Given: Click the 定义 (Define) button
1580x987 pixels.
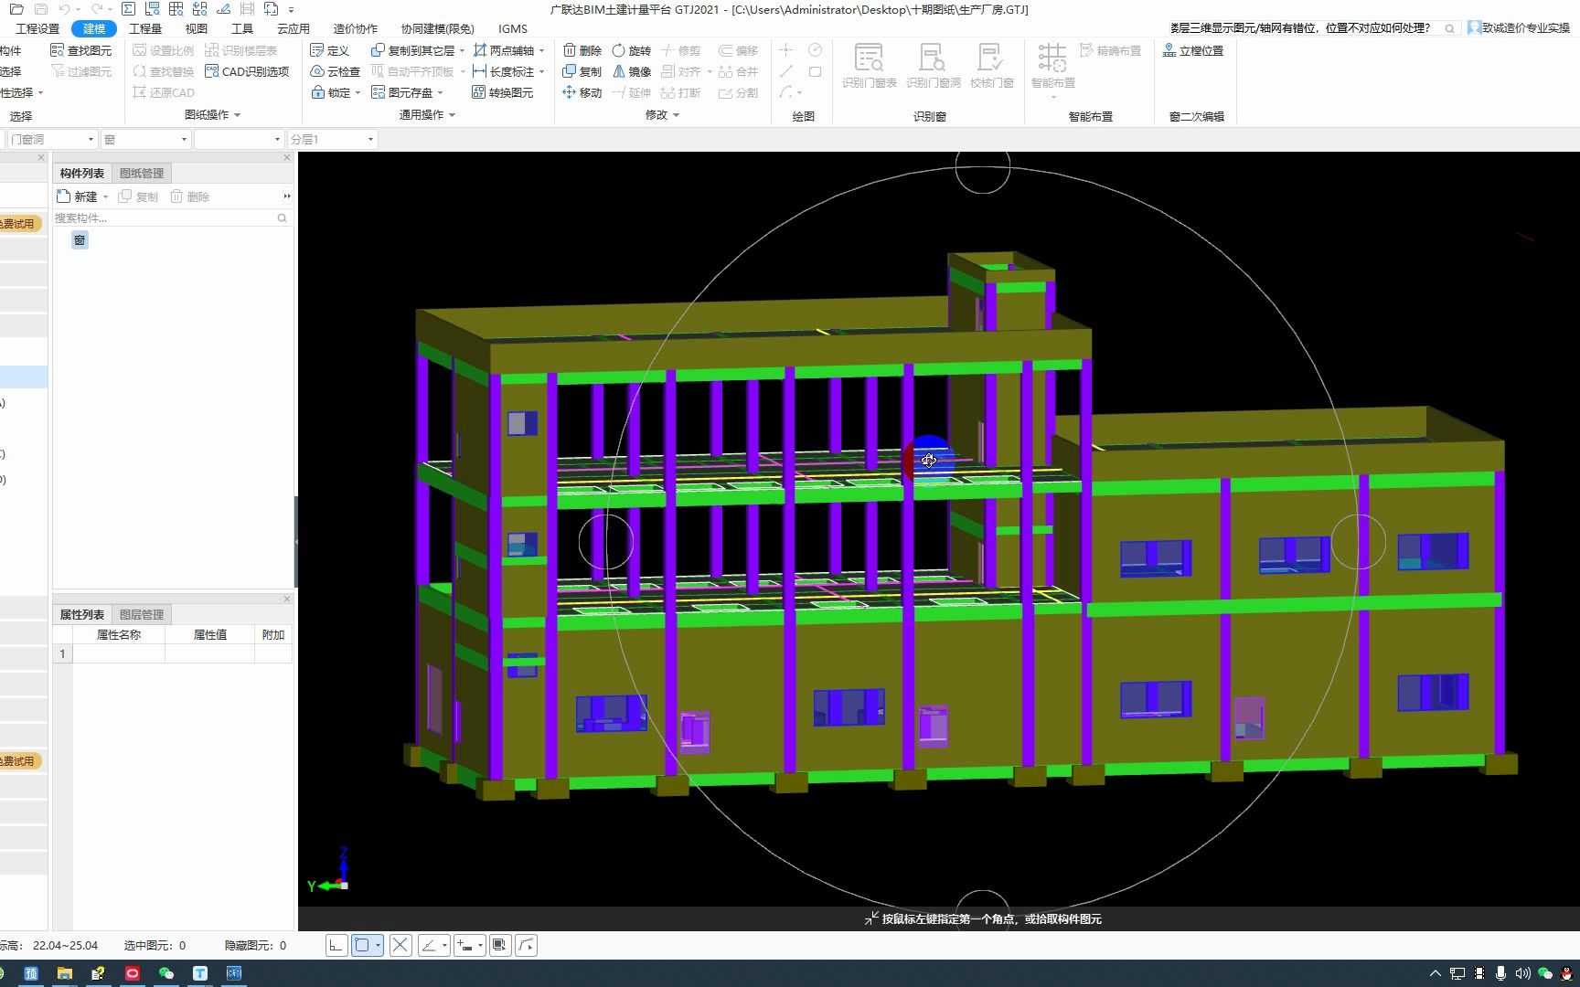Looking at the screenshot, I should 332,49.
